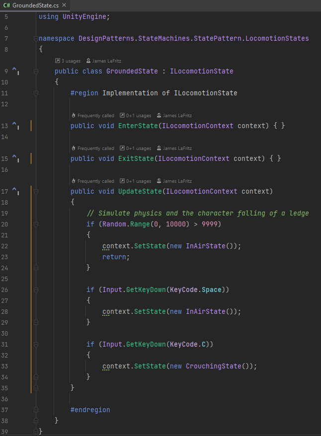Click 'ILocomotionContext' in EnterState signature
Image resolution: width=321 pixels, height=436 pixels.
[x=197, y=126]
